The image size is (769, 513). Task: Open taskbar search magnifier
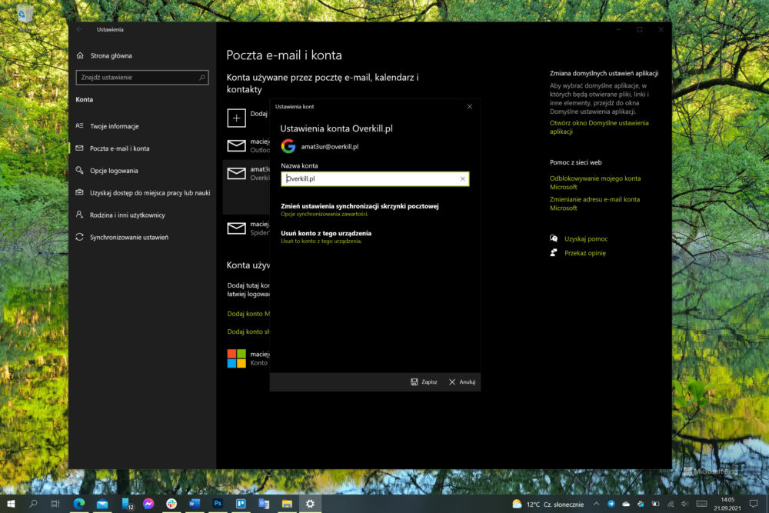pos(33,504)
